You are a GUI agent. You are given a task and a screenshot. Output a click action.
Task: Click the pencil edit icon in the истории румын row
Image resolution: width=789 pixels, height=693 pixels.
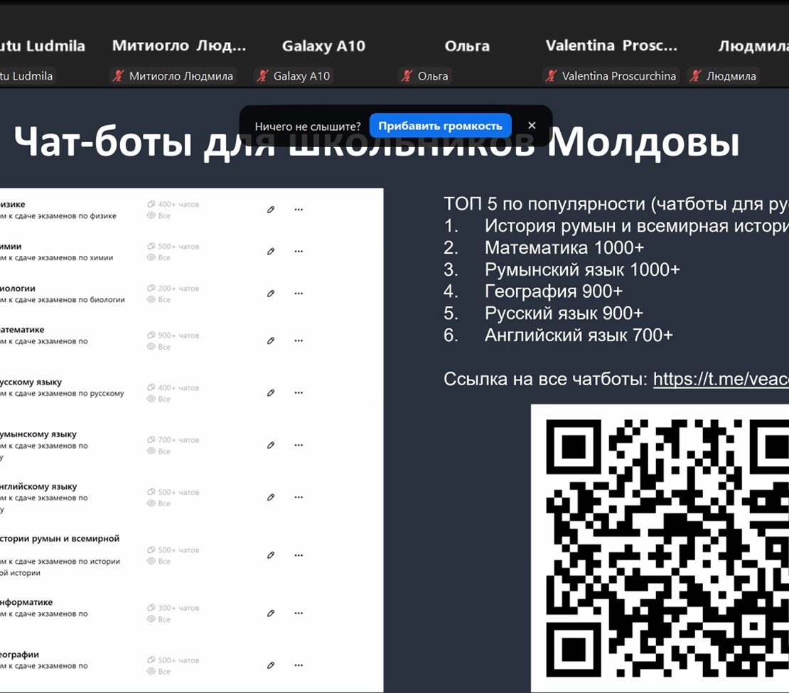click(x=271, y=555)
